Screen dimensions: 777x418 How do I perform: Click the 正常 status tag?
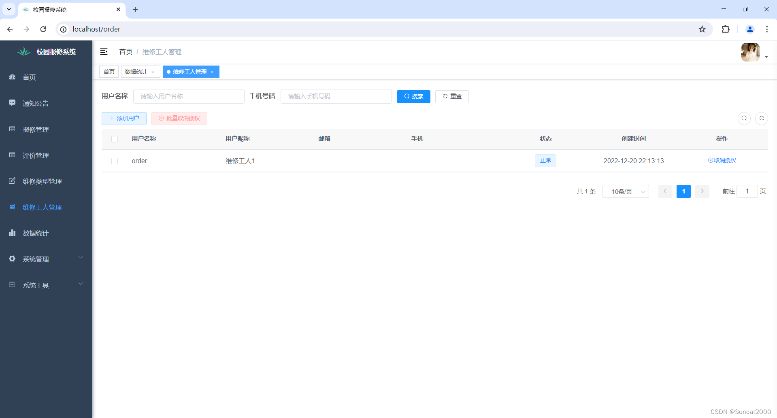click(x=545, y=161)
